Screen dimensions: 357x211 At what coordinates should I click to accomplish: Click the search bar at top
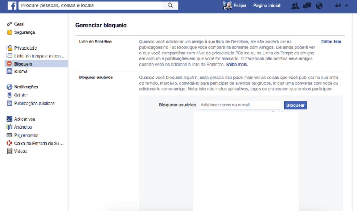91,5
